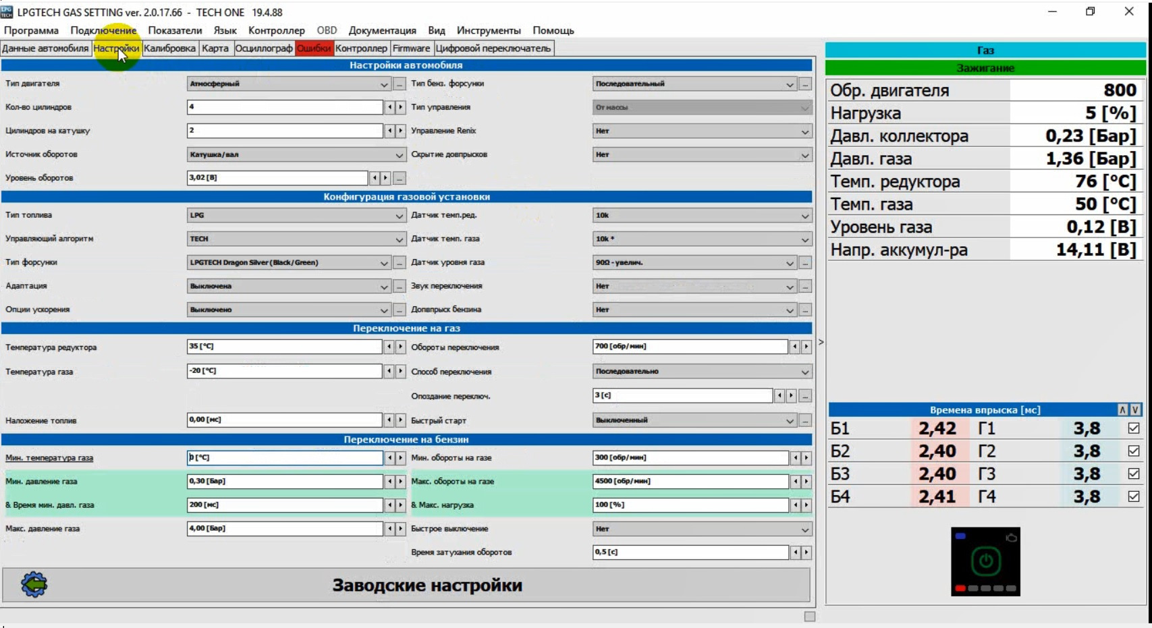
Task: Collapse the right panel with the splitter arrow
Action: click(821, 342)
